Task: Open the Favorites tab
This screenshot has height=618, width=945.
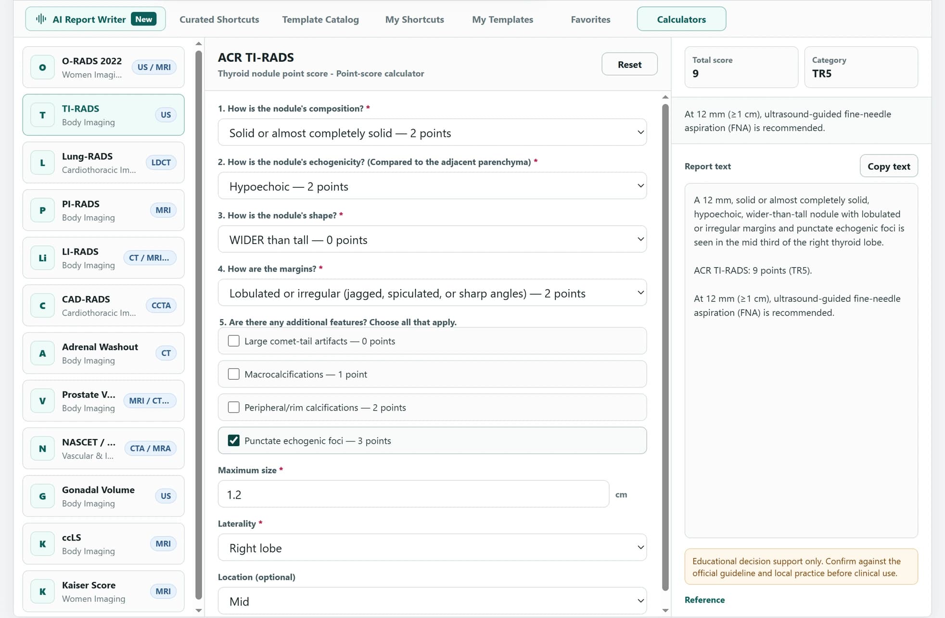Action: pyautogui.click(x=590, y=19)
